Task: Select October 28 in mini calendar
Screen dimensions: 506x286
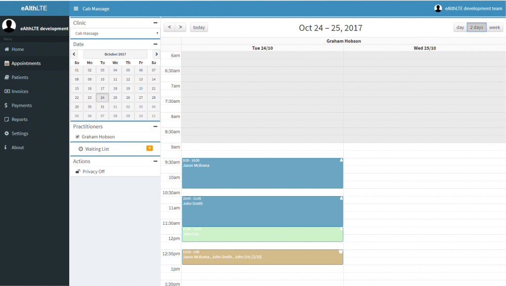Action: point(154,97)
